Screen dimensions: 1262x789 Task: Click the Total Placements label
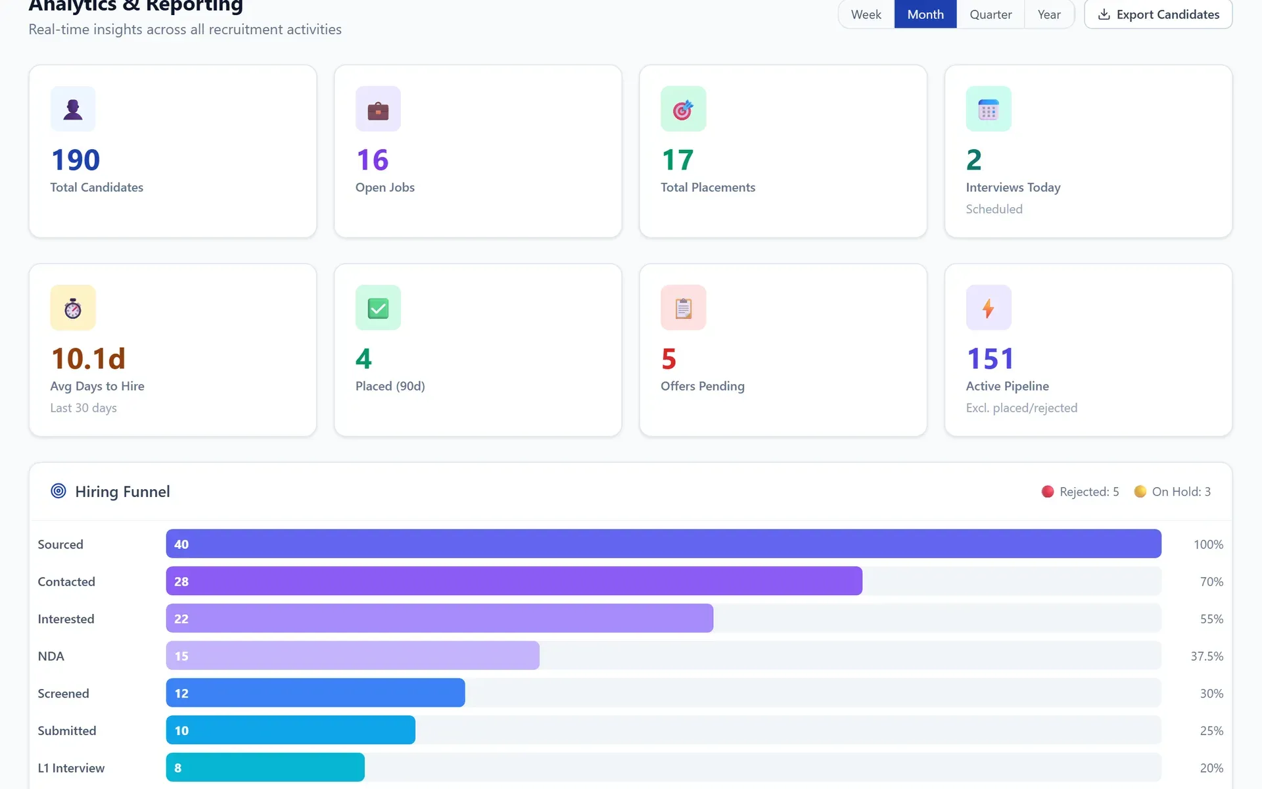(x=708, y=187)
